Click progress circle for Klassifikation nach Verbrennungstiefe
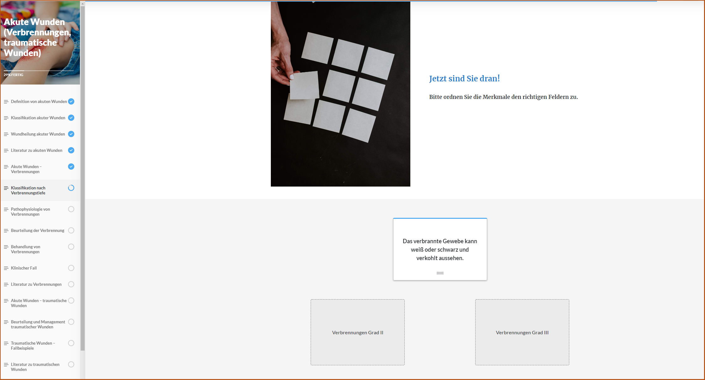Image resolution: width=705 pixels, height=380 pixels. point(71,188)
